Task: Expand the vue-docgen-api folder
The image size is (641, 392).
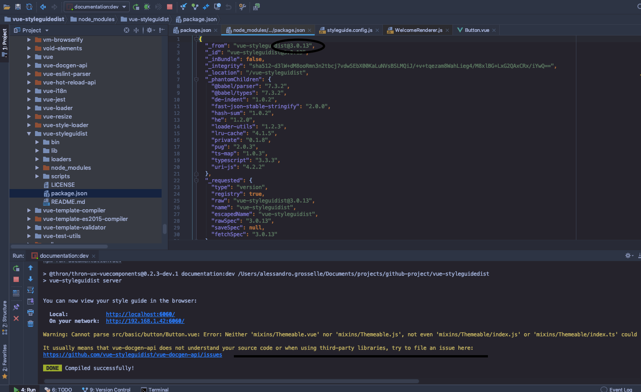Action: click(29, 65)
